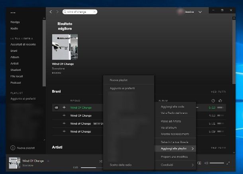Add the fourth Wind of Change track with plus
Image resolution: width=243 pixels, height=174 pixels.
pos(64,131)
